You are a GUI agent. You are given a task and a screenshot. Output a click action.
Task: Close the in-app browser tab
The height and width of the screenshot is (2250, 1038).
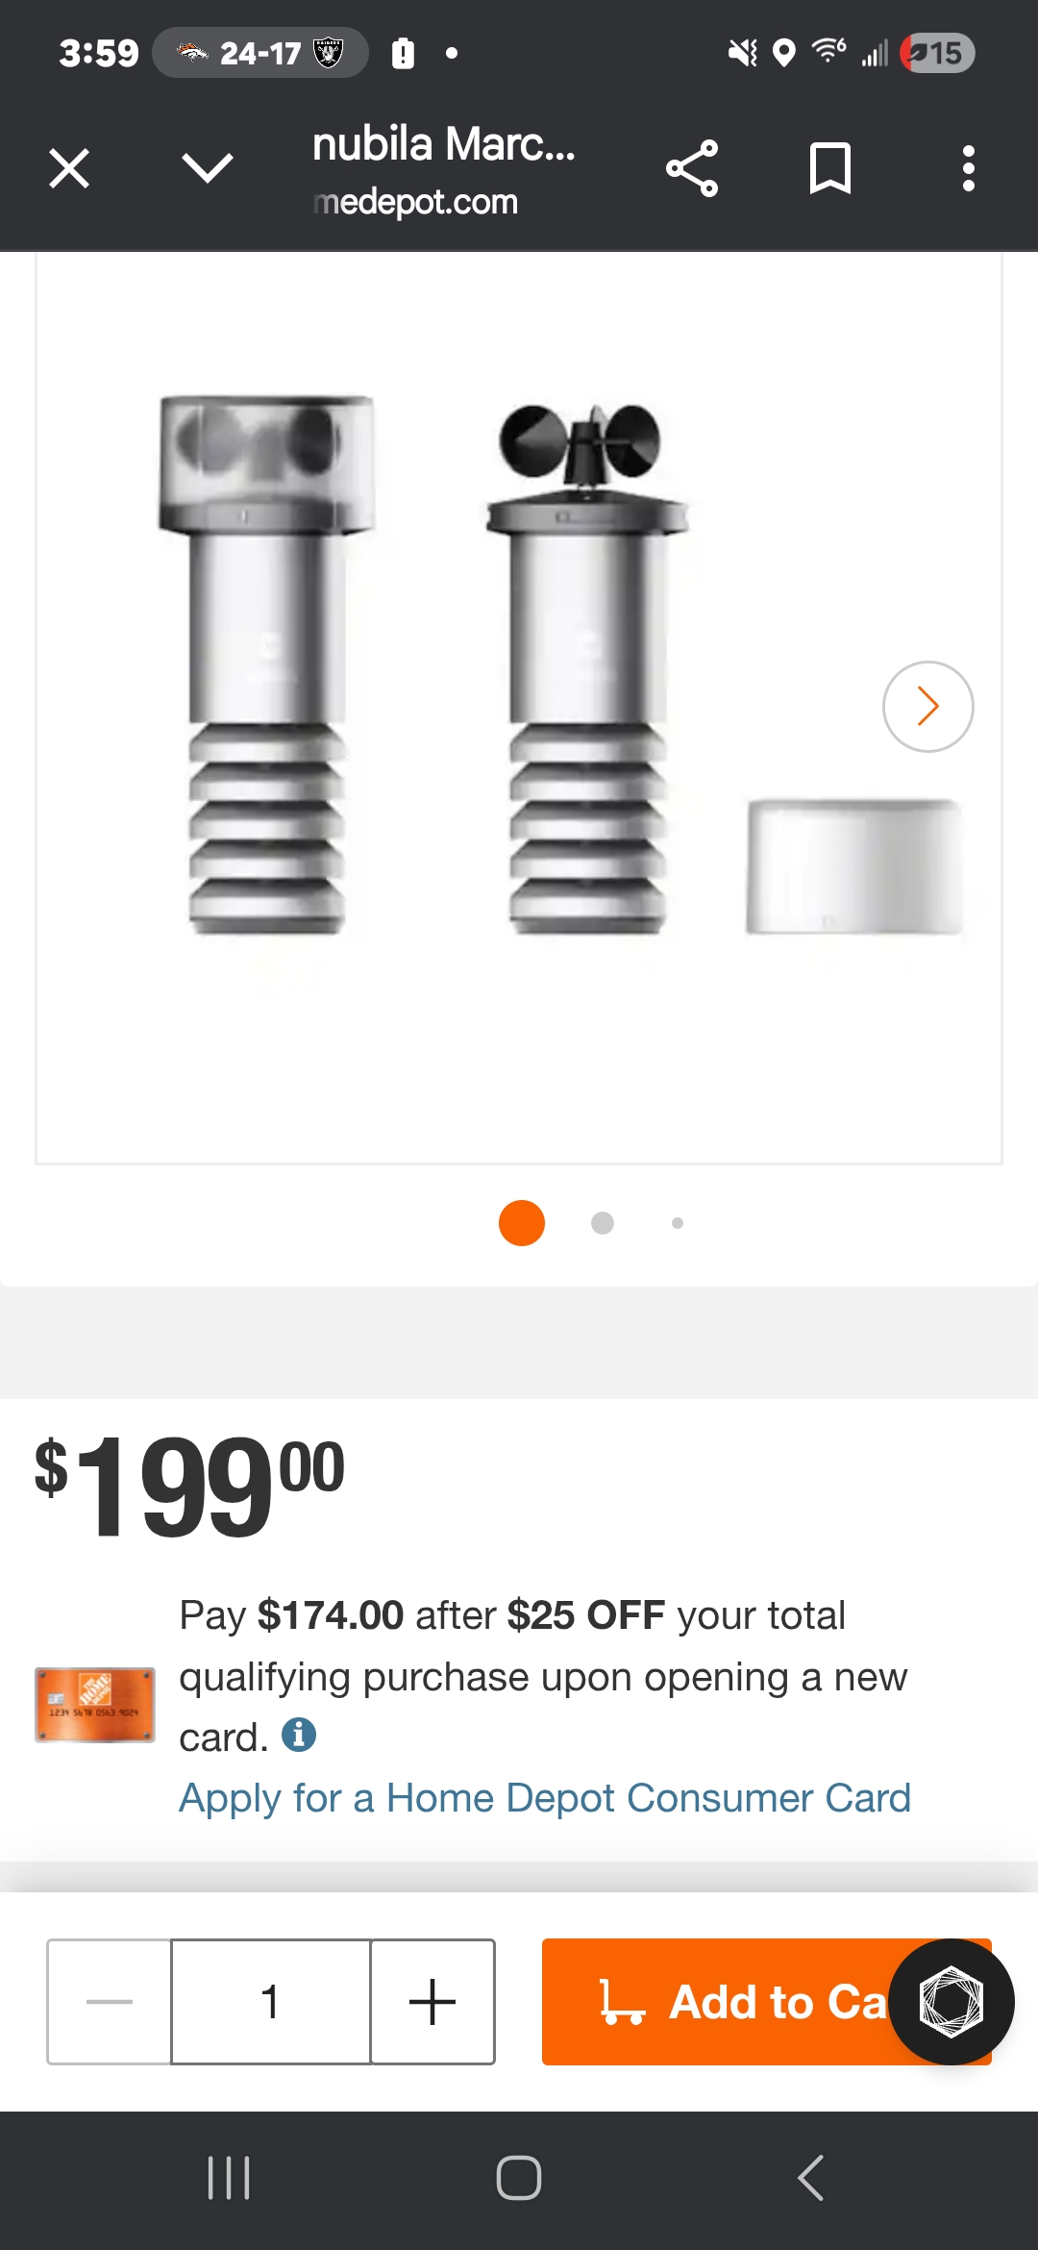click(69, 169)
